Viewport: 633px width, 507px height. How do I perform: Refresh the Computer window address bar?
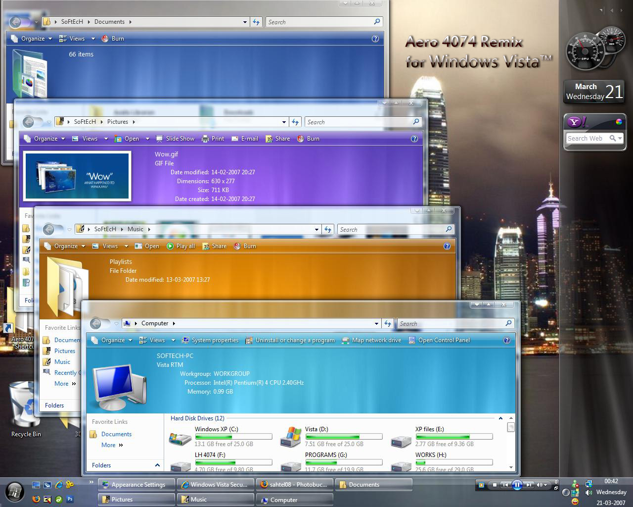point(388,323)
